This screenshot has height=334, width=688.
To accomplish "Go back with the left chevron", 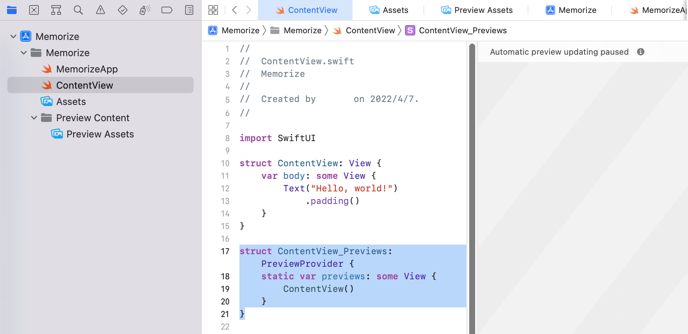I will tap(234, 10).
